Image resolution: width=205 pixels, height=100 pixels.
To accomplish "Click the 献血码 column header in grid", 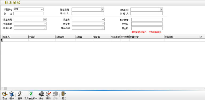I will click(15, 37).
